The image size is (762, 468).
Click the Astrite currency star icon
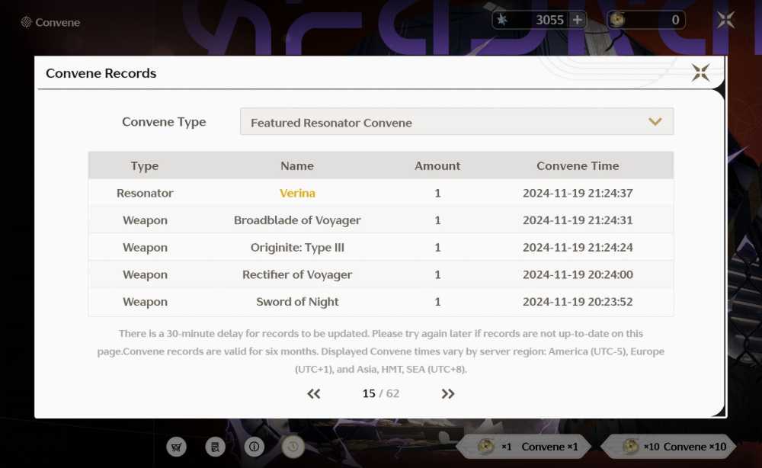click(x=502, y=20)
